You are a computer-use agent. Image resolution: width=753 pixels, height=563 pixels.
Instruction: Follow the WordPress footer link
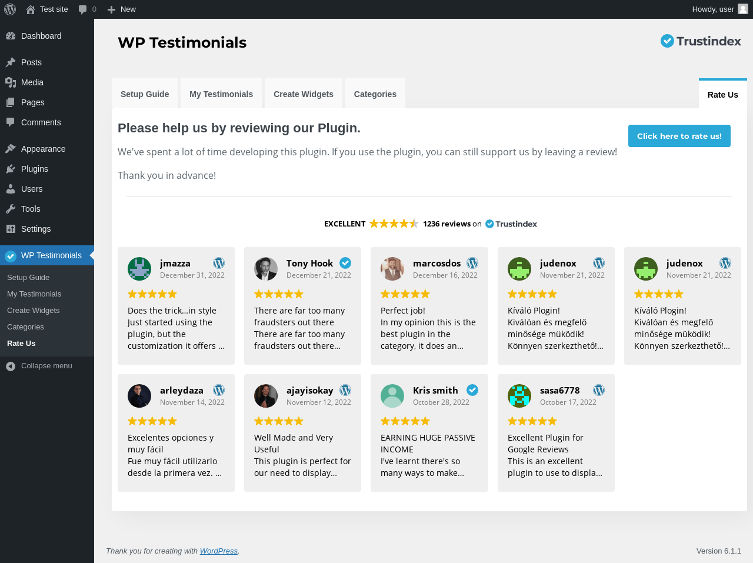(x=219, y=551)
